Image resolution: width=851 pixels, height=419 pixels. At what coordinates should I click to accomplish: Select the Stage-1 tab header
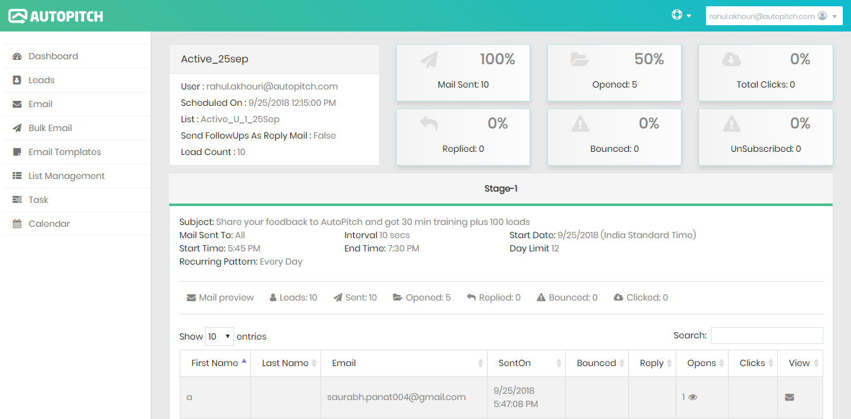click(501, 188)
